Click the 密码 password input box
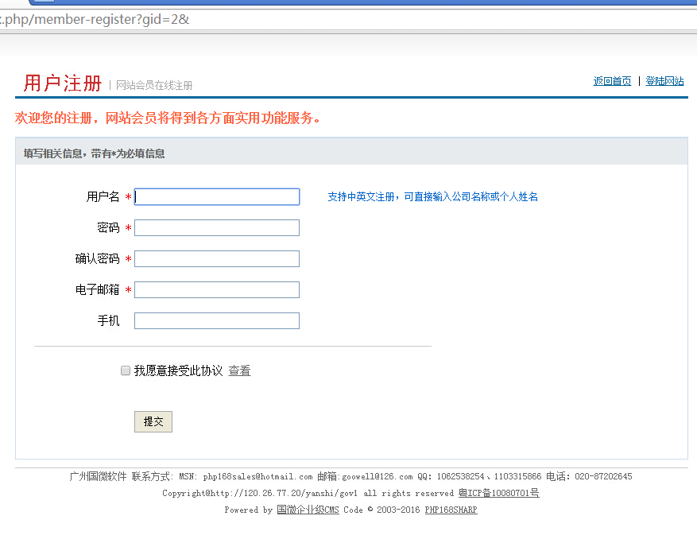Screen dimensions: 697x543 tap(216, 227)
